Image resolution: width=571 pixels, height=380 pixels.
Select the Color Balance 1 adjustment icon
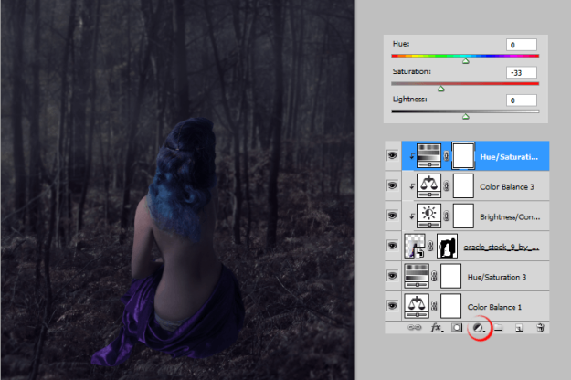point(417,307)
